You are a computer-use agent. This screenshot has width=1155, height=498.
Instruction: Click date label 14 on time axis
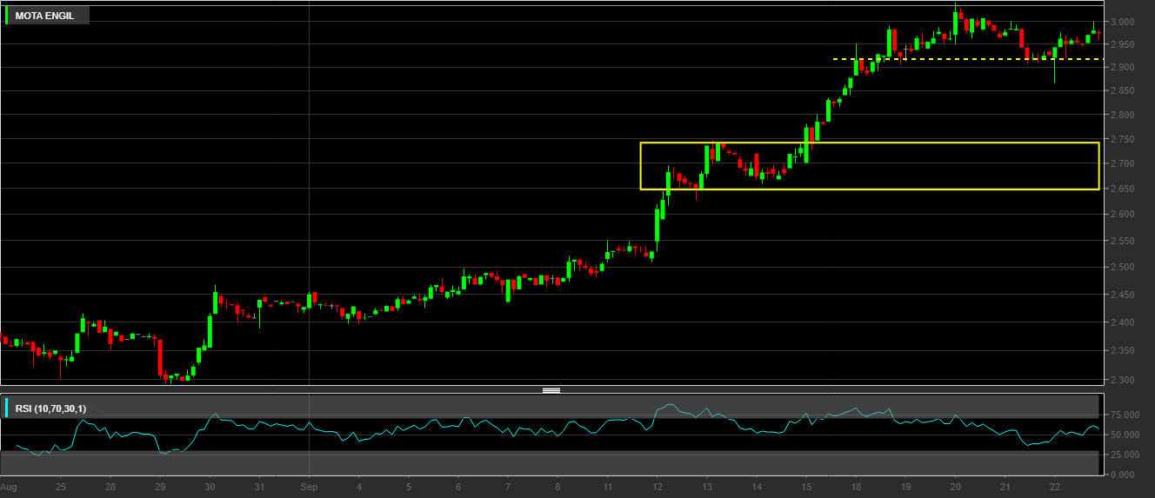(x=757, y=488)
